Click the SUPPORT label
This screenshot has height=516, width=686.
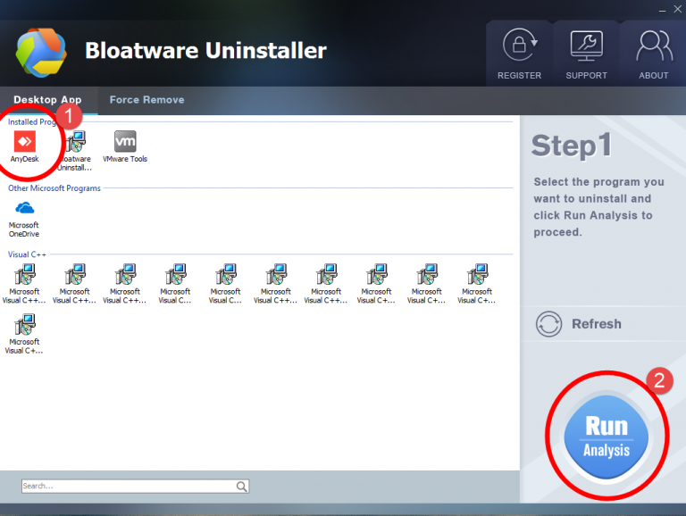pos(586,75)
